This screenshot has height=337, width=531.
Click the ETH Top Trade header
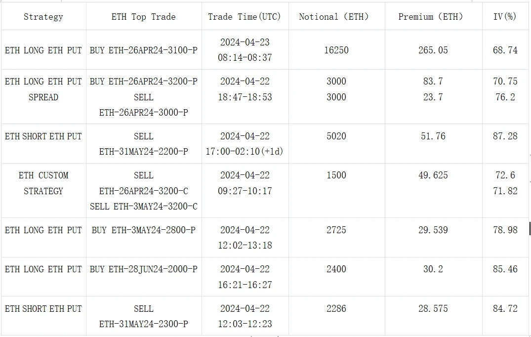point(143,17)
